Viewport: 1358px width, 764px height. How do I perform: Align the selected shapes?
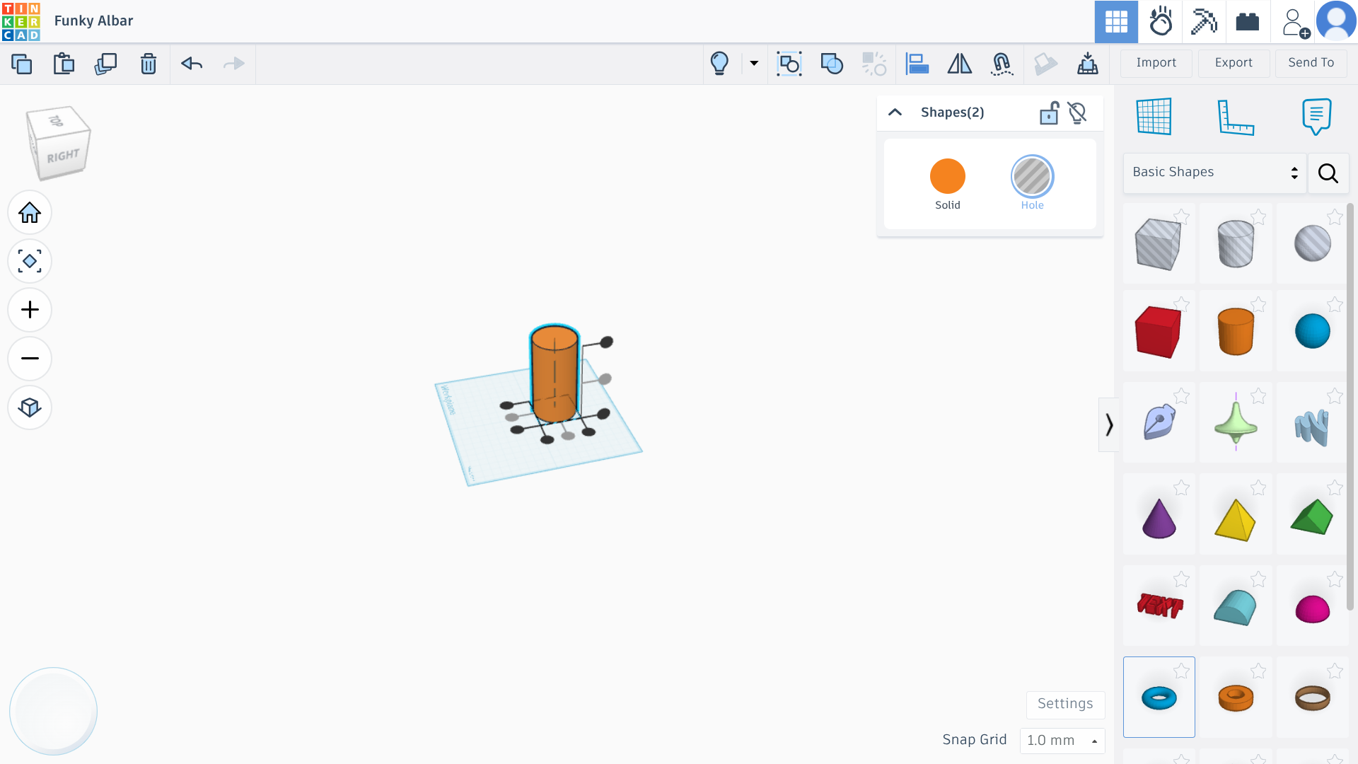coord(917,64)
